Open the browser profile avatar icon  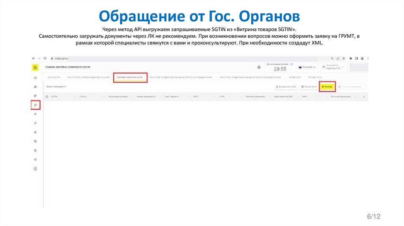tap(362, 59)
